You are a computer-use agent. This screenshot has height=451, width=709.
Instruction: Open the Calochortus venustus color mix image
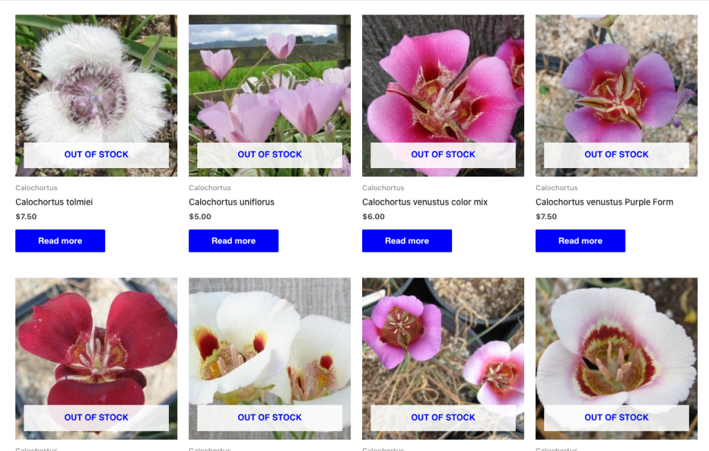(x=443, y=95)
